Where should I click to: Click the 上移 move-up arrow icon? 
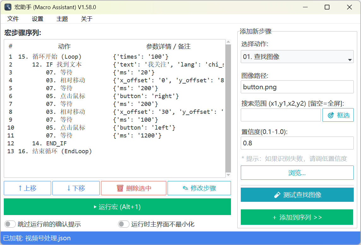21,188
